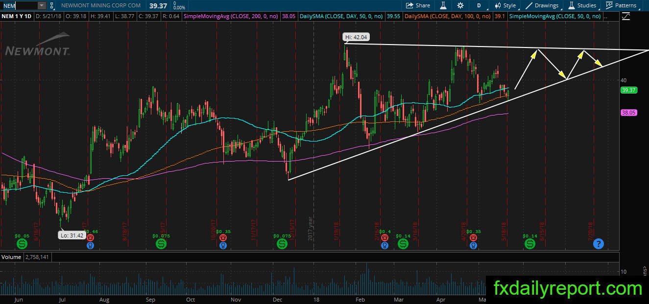Screen dimensions: 649x304
Task: Open the symbol history dropdown arrow
Action: [x=42, y=5]
